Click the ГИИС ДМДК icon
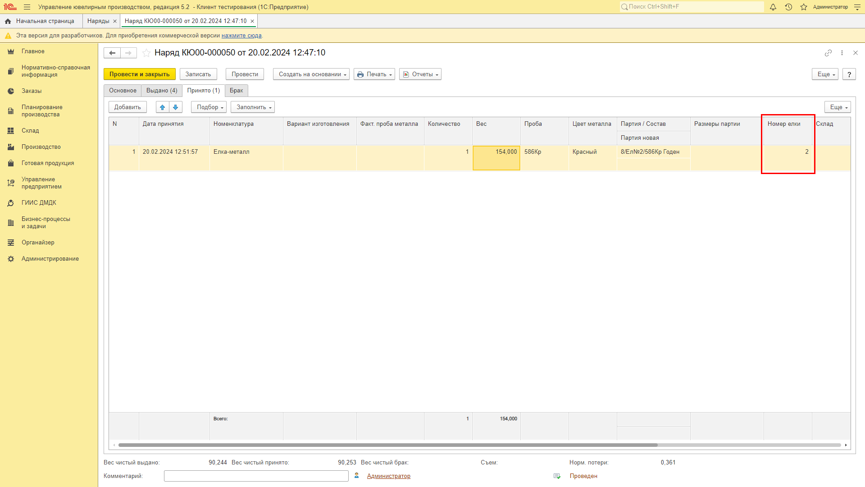Screen dimensions: 865x487 11,203
